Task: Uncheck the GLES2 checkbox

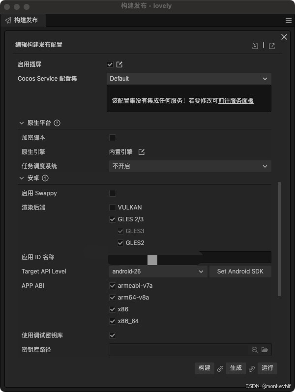Action: (120, 243)
